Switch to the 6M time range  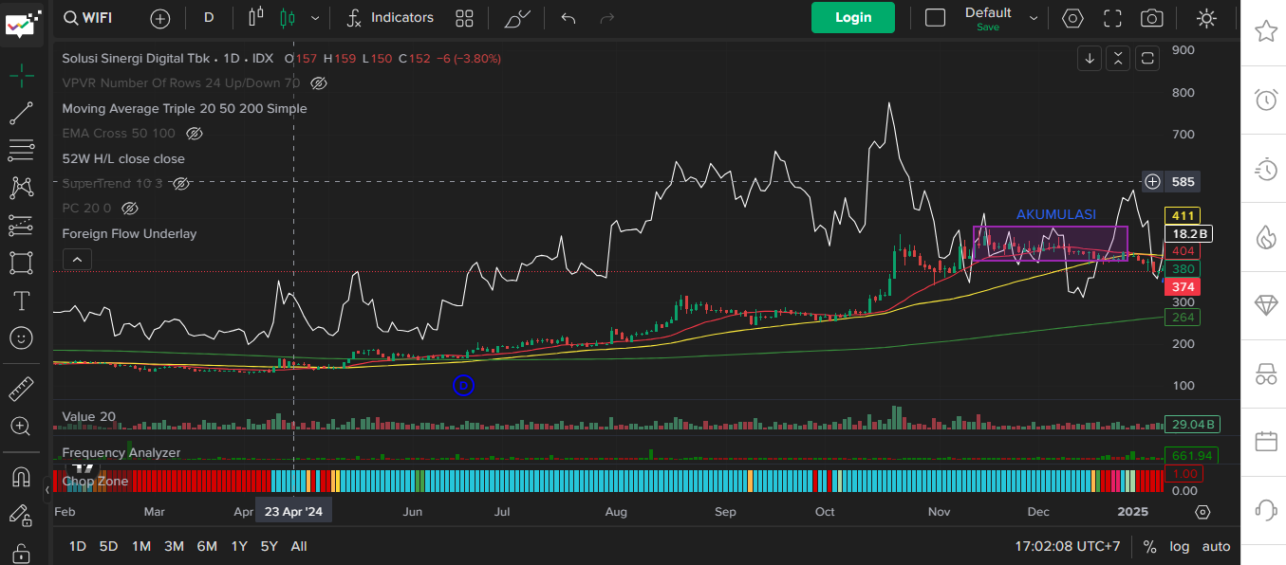[x=207, y=546]
